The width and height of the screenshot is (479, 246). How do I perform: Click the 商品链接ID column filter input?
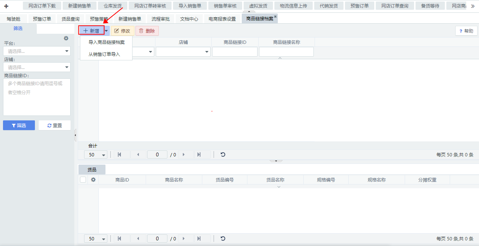tap(235, 52)
